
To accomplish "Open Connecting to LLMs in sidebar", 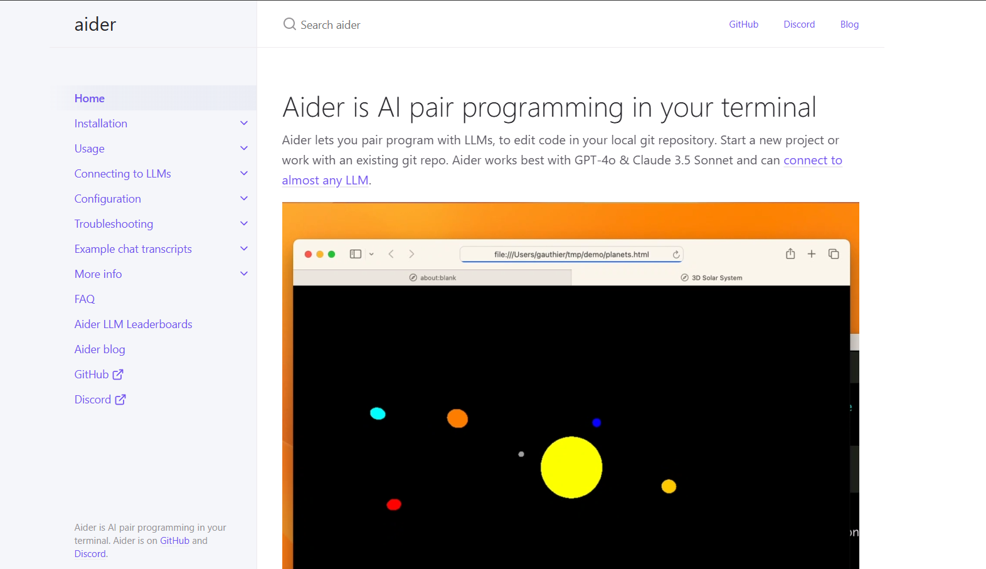I will 123,174.
